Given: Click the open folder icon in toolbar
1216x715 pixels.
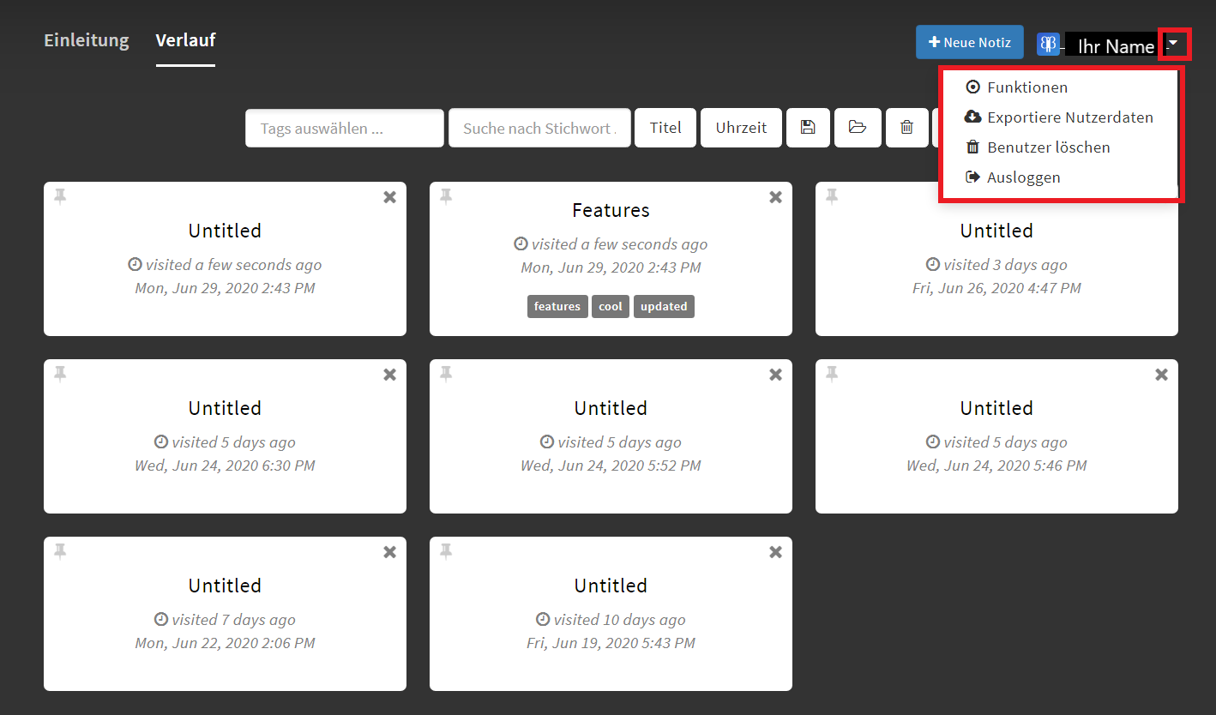Looking at the screenshot, I should coord(857,128).
